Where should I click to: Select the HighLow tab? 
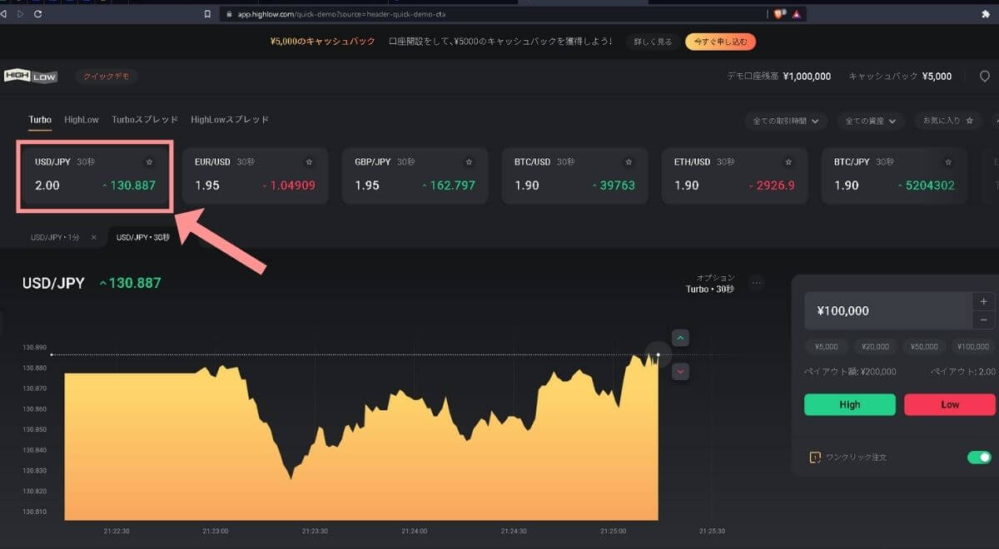pyautogui.click(x=82, y=120)
